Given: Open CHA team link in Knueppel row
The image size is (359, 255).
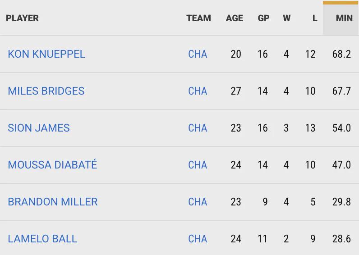Looking at the screenshot, I should [198, 54].
